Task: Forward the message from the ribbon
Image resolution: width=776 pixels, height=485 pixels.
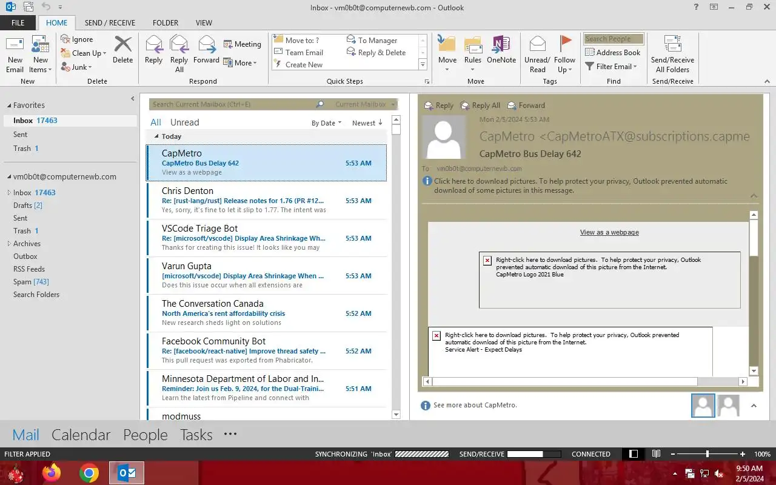Action: (x=206, y=50)
